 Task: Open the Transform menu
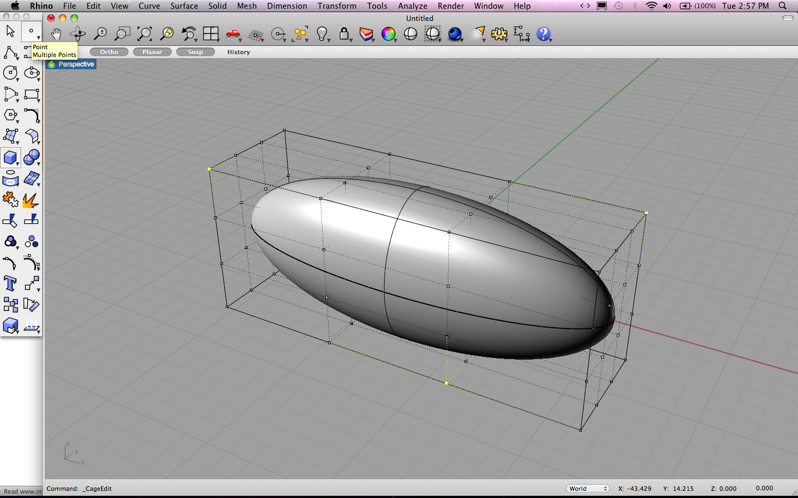click(x=337, y=6)
